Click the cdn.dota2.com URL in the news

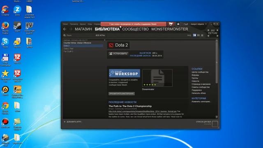(x=143, y=111)
